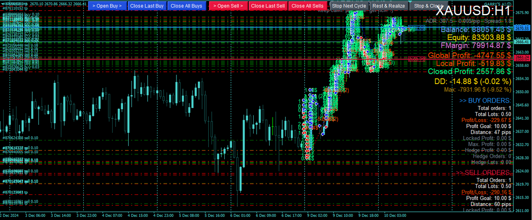Click the 'Local Profit: -519.83 $' line
Image resolution: width=532 pixels, height=220 pixels.
click(473, 63)
